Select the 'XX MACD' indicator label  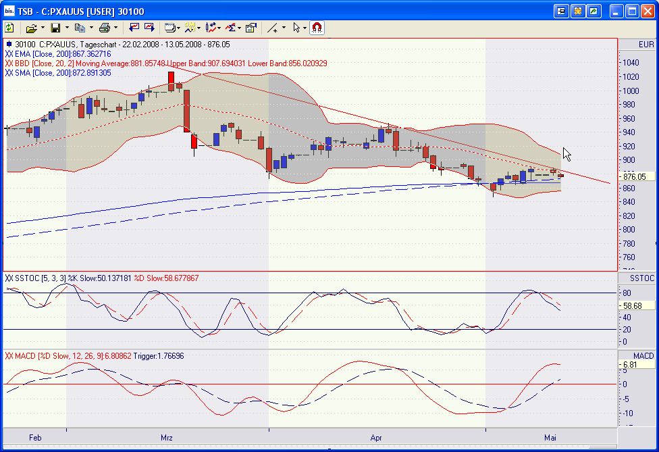(20, 355)
